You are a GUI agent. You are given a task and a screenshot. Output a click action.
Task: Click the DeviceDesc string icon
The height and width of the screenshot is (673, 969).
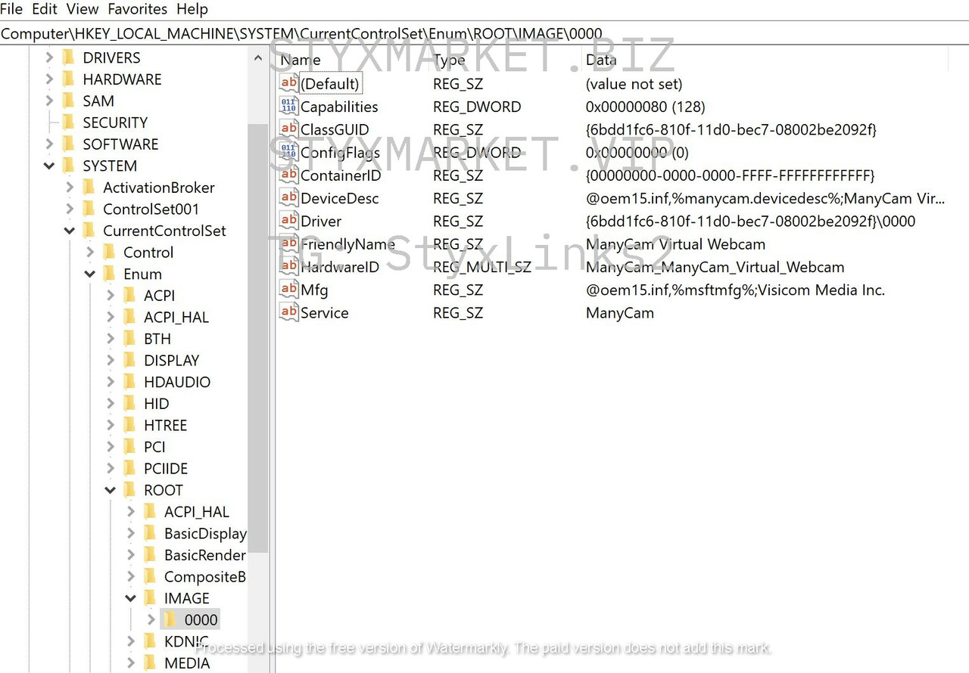pyautogui.click(x=288, y=198)
